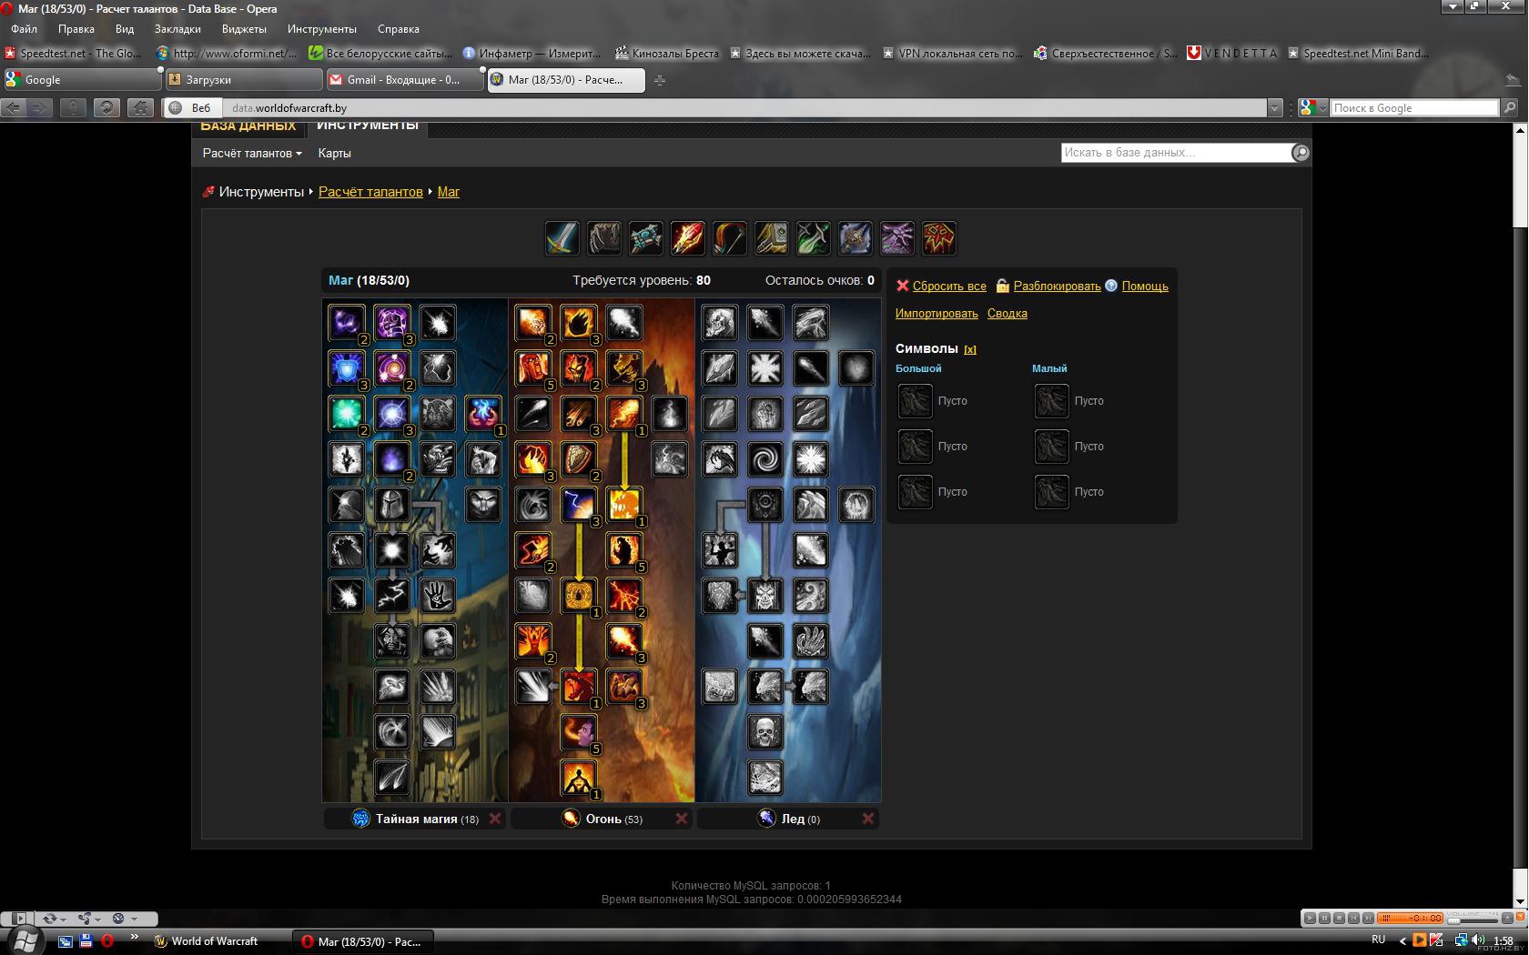Open the Google search engine dropdown
1529x955 pixels.
pos(1311,108)
